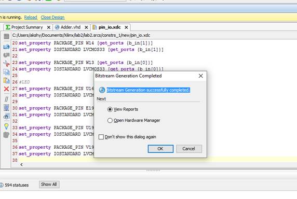297x199 pixels.
Task: Toggle column selection mode icon
Action: coord(6,108)
